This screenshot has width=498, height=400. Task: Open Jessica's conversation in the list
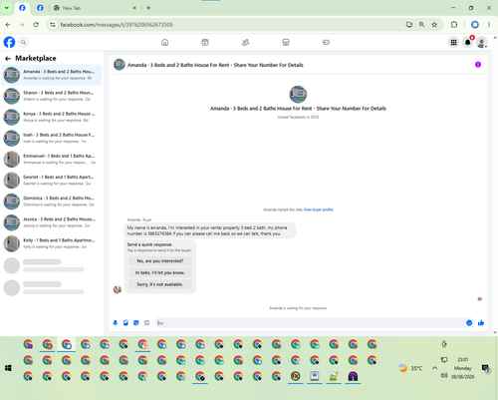point(52,222)
